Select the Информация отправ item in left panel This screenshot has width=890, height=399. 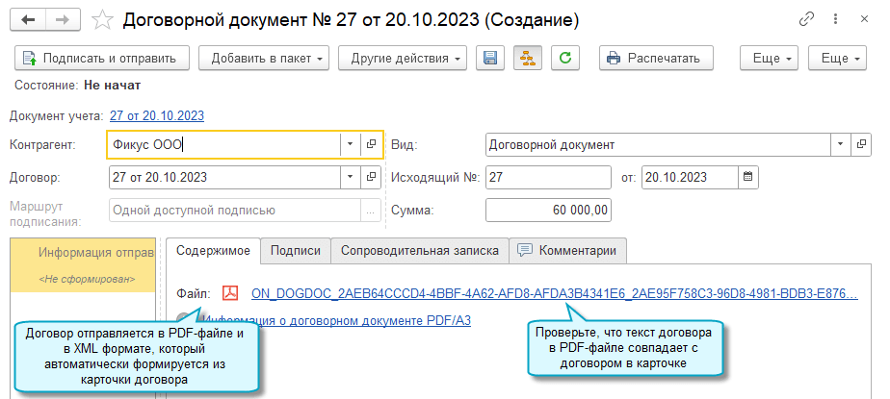[x=96, y=253]
